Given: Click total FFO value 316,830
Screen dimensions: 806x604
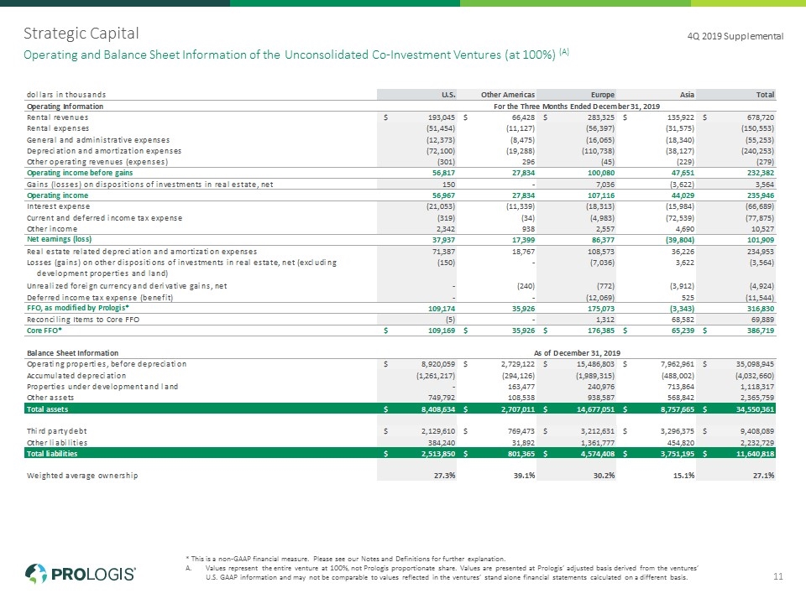Looking at the screenshot, I should (x=761, y=309).
